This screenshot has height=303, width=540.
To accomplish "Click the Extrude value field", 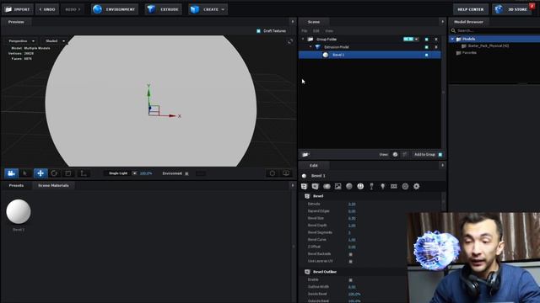I will coord(352,204).
